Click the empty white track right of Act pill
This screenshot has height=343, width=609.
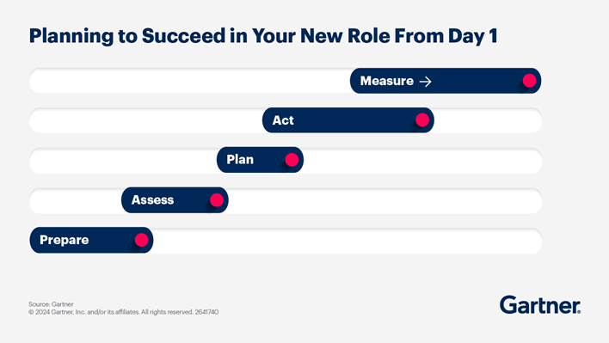point(489,120)
